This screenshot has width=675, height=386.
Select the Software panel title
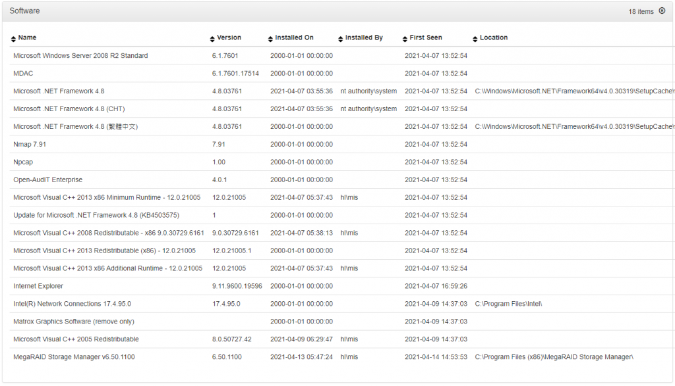pyautogui.click(x=24, y=11)
